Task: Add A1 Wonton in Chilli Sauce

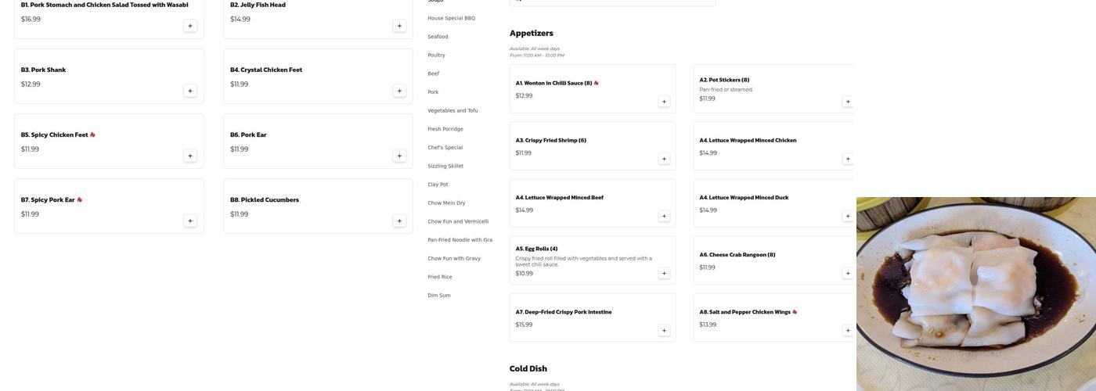Action: pyautogui.click(x=664, y=102)
